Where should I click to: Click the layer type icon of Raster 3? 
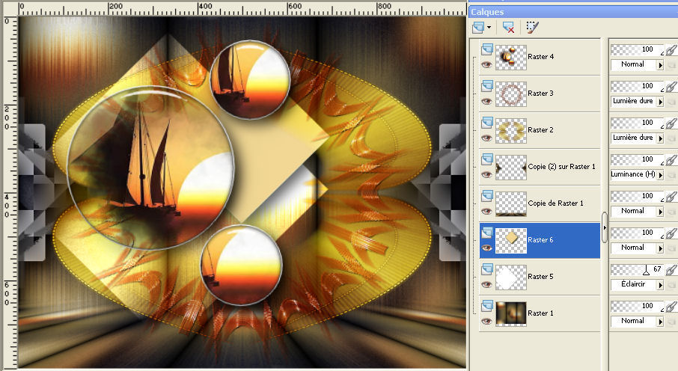(487, 85)
